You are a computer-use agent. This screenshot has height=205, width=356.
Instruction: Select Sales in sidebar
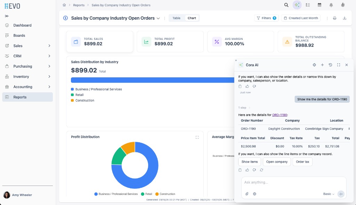tap(18, 46)
